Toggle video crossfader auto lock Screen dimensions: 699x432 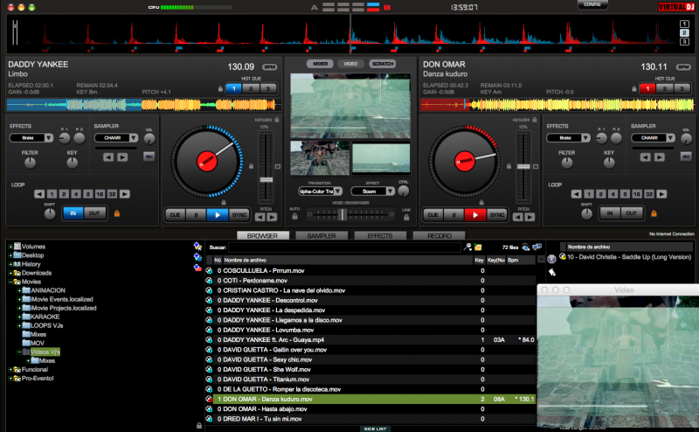[294, 217]
